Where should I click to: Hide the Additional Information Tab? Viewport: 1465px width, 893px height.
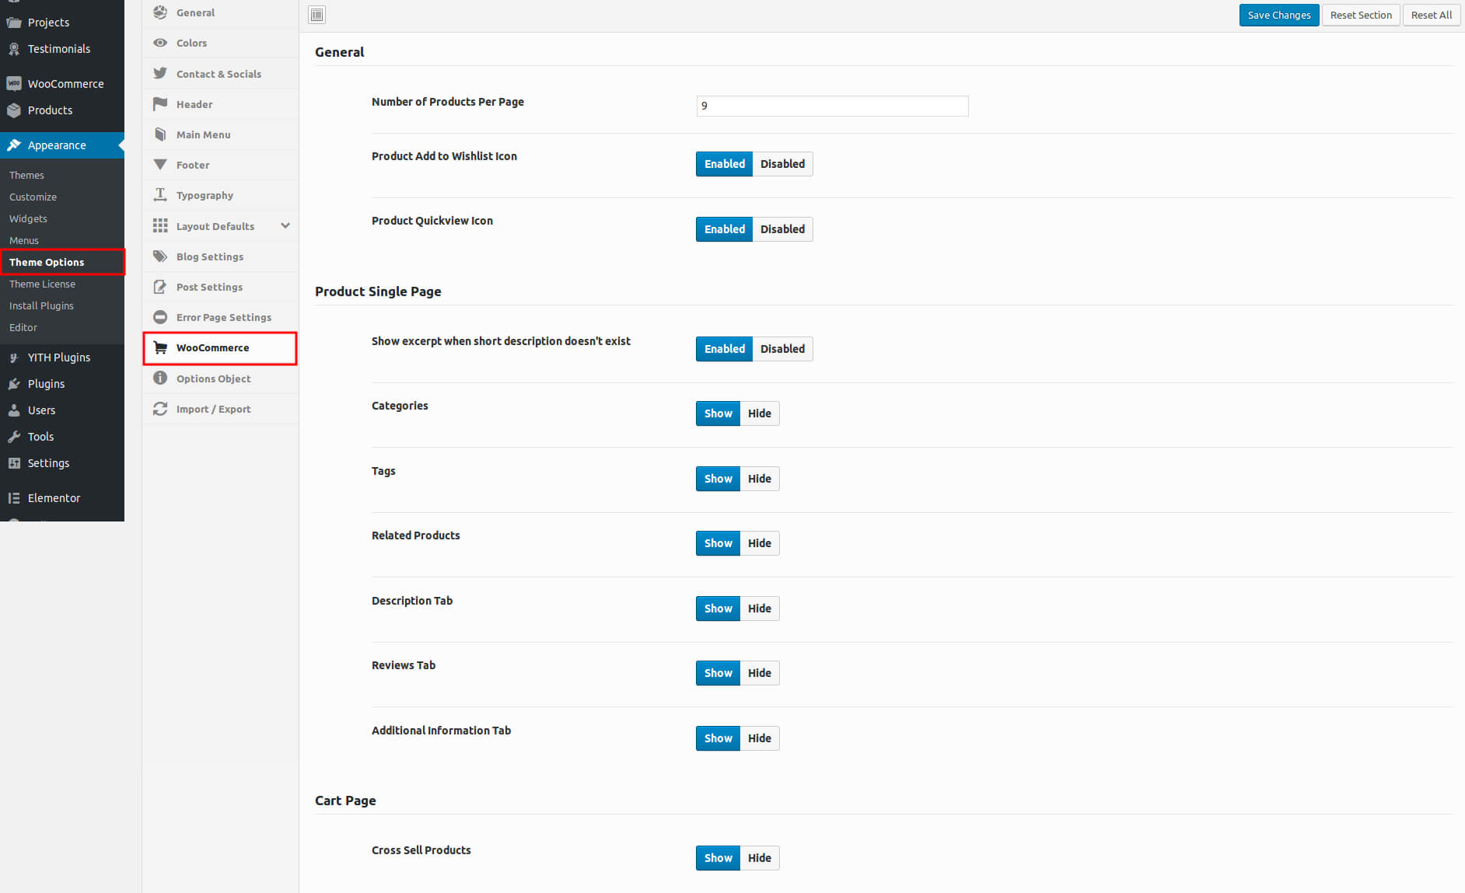click(x=760, y=738)
